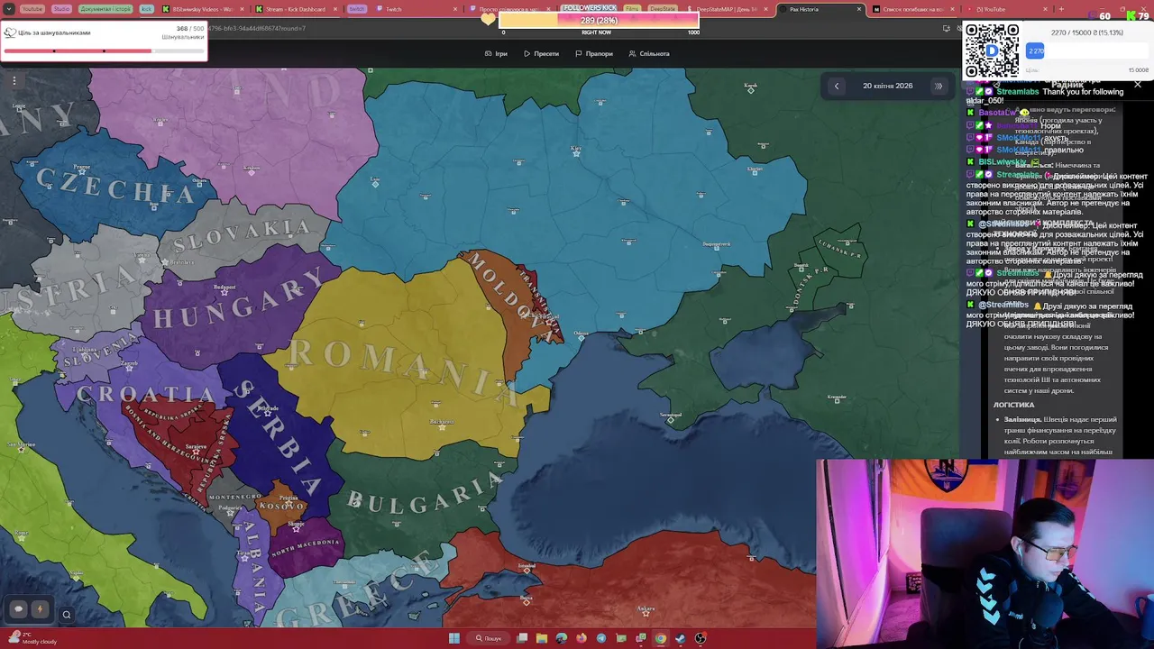This screenshot has width=1154, height=649.
Task: Open the Ігри menu
Action: [x=496, y=53]
